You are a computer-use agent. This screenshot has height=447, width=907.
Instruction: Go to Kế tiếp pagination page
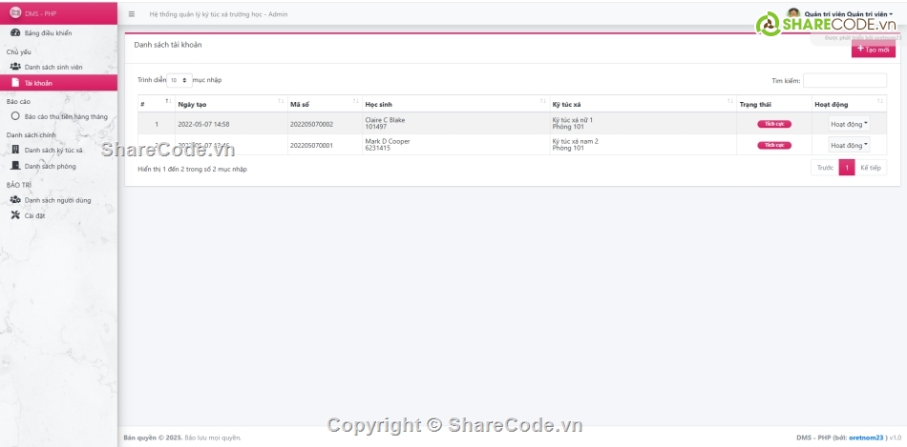coord(871,168)
